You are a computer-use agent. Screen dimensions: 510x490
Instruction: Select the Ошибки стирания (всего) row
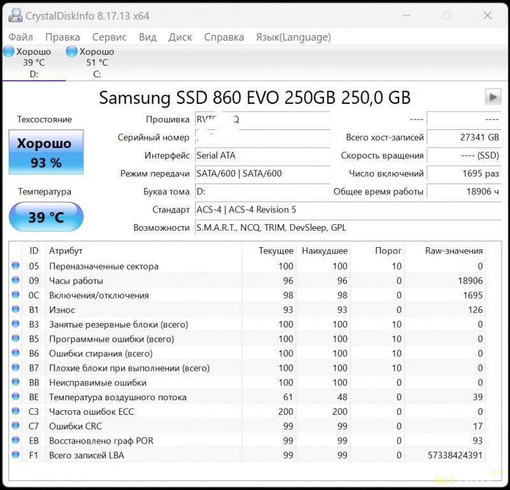point(247,354)
